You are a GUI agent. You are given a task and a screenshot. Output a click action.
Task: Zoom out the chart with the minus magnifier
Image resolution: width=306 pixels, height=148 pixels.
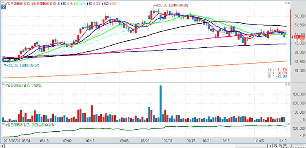pyautogui.click(x=275, y=146)
